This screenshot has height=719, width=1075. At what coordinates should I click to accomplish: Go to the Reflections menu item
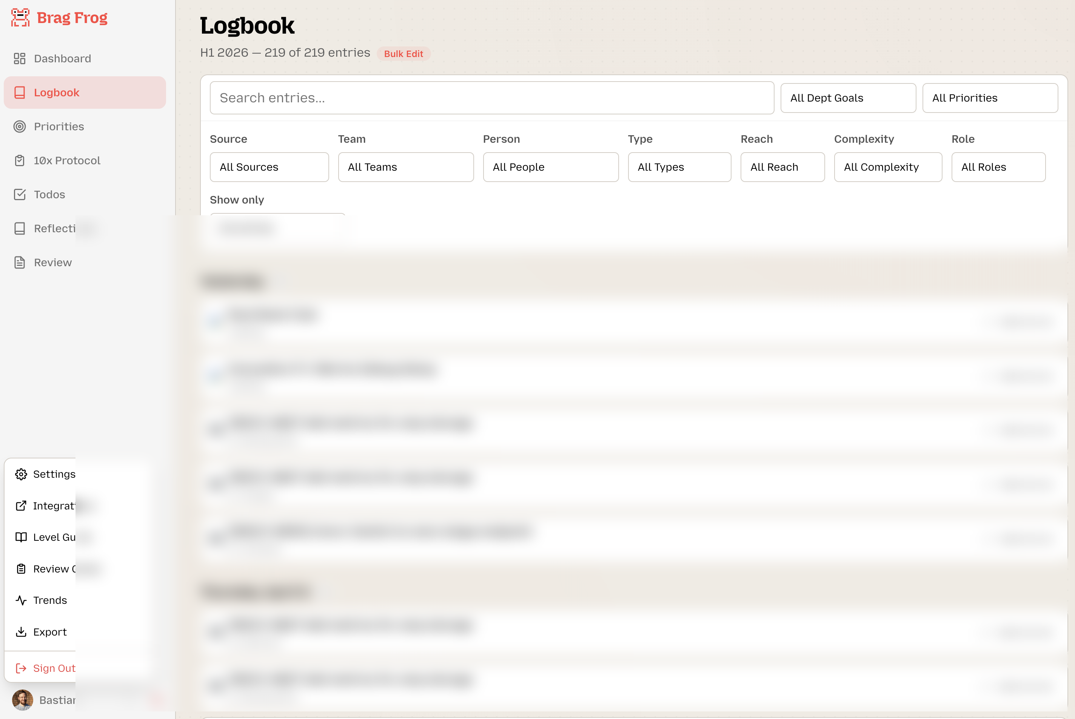point(54,228)
